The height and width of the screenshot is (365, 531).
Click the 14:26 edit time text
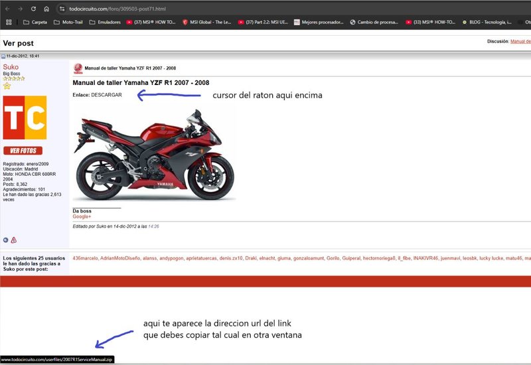click(153, 226)
